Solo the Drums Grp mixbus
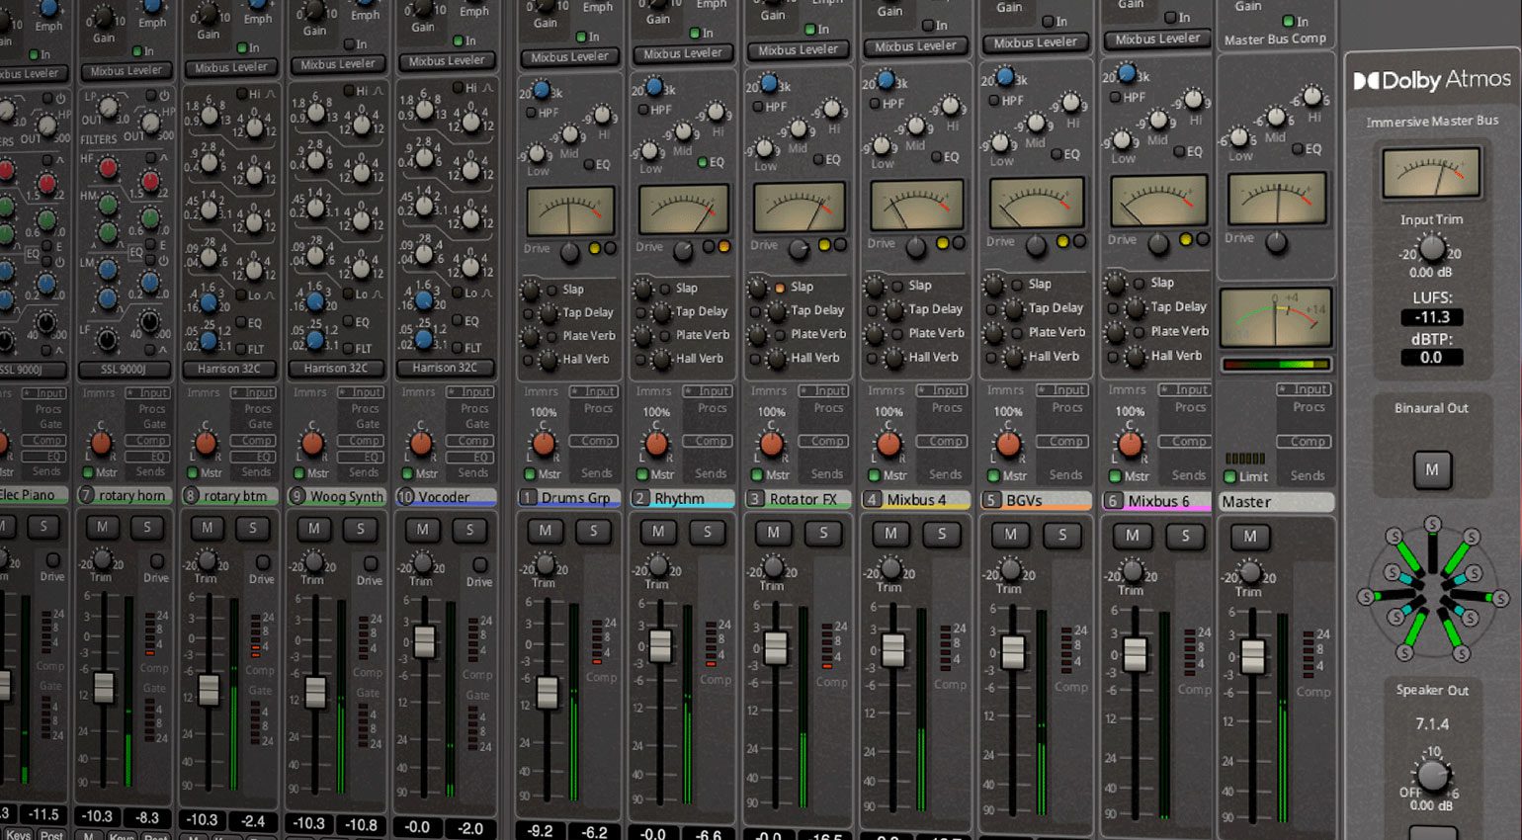The height and width of the screenshot is (840, 1522). pyautogui.click(x=593, y=531)
